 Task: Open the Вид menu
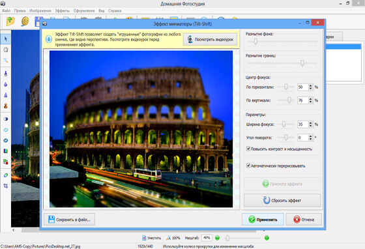[x=101, y=10]
